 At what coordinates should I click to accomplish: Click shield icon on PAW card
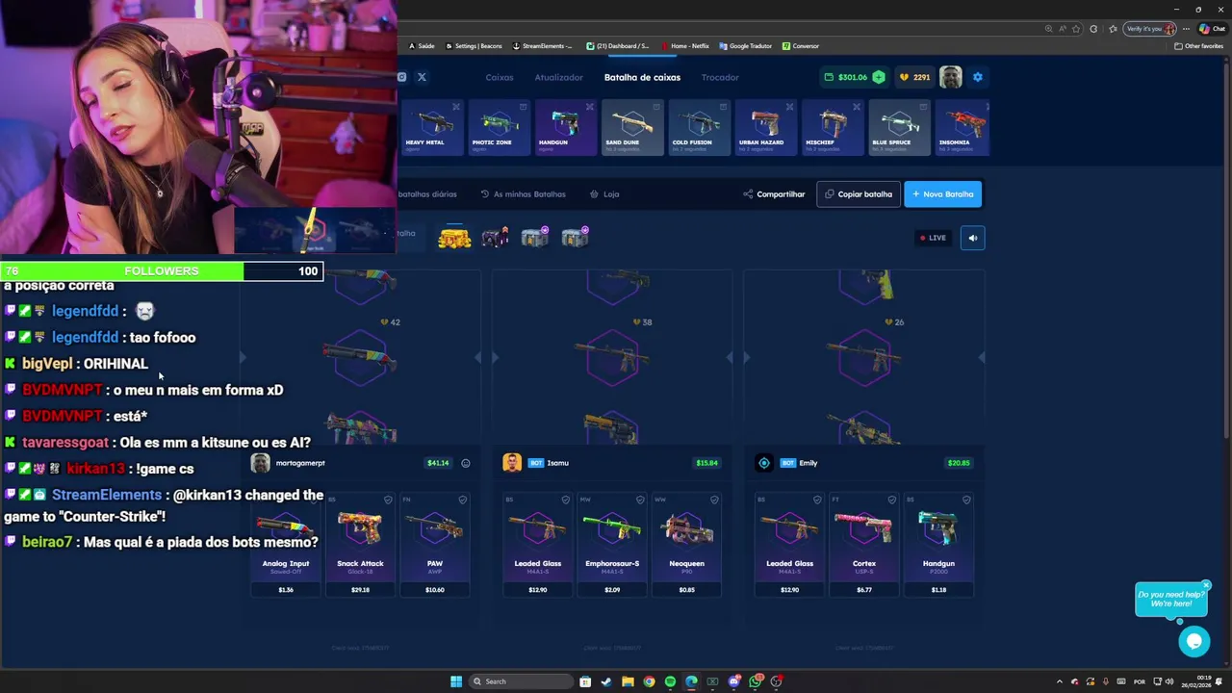pyautogui.click(x=463, y=500)
